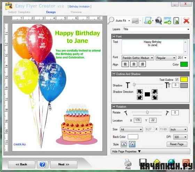Select left text alignment
This screenshot has width=195, height=172.
pyautogui.click(x=125, y=64)
